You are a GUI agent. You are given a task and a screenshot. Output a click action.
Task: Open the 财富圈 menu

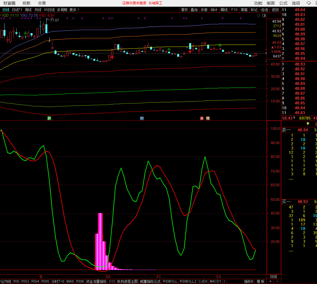pos(9,3)
